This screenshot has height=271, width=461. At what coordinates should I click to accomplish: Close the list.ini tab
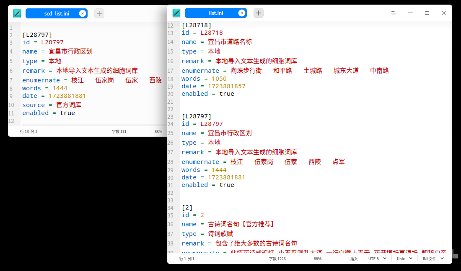242,13
